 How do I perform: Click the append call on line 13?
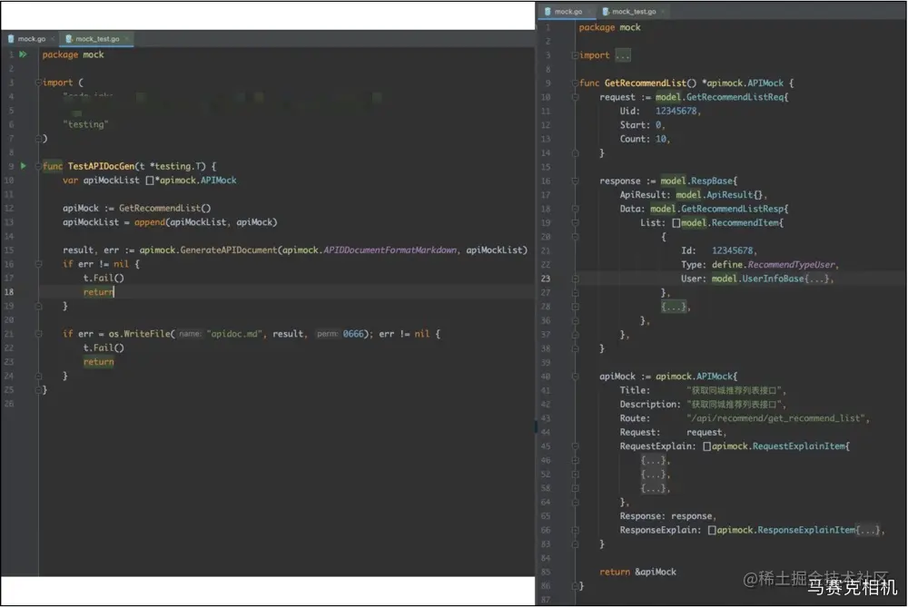coord(150,222)
